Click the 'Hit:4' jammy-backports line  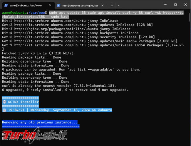(70, 33)
